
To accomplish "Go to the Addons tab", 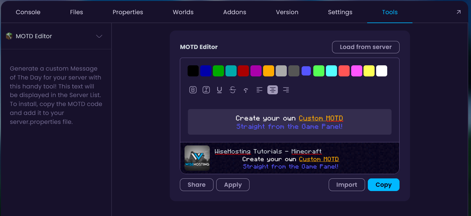I will 235,12.
